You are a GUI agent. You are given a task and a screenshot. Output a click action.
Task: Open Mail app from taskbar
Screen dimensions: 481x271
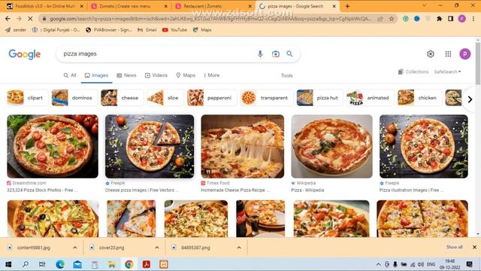[x=77, y=264]
